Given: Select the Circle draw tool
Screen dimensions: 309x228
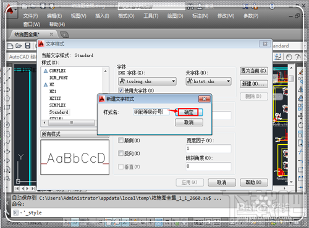Looking at the screenshot, I should point(8,124).
